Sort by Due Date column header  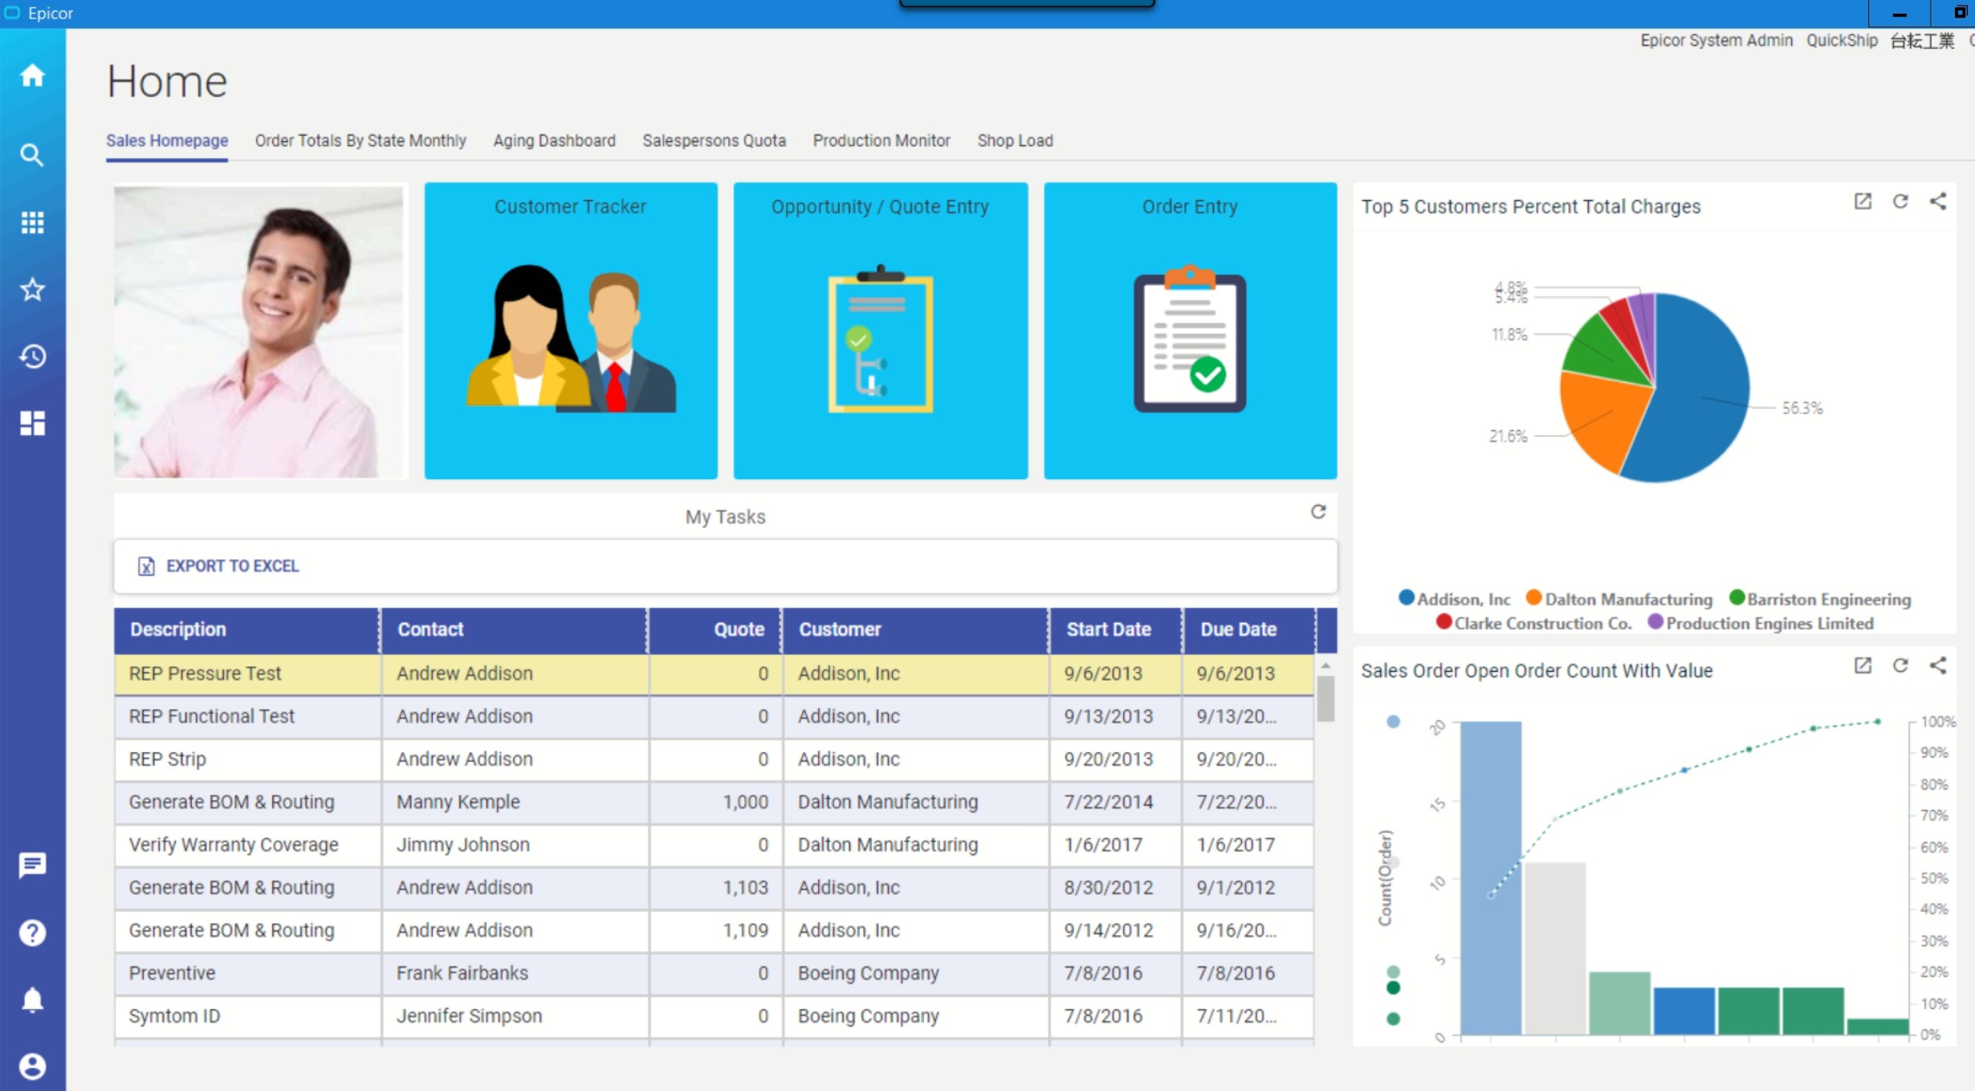pos(1248,629)
